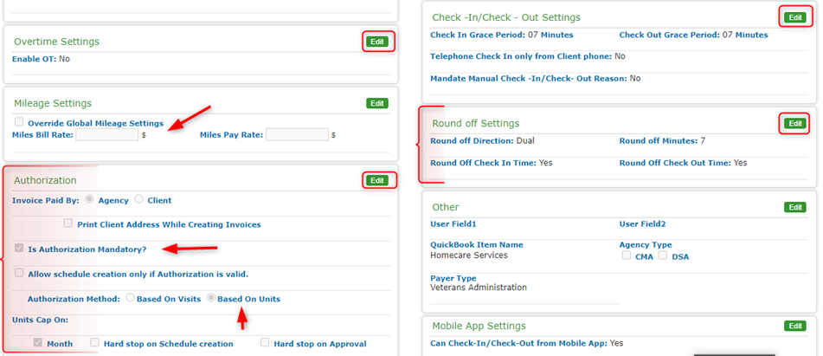Image resolution: width=823 pixels, height=356 pixels.
Task: Click Edit in Overtime Settings section
Action: point(376,42)
